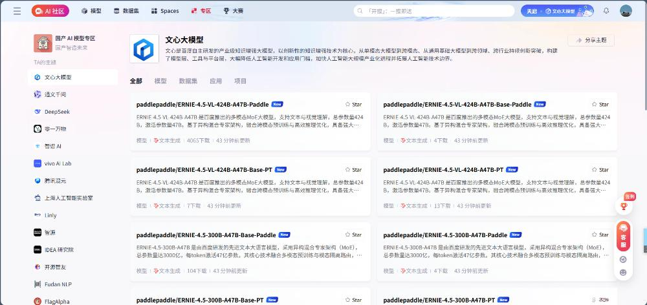
Task: Click the 分享主题 share button
Action: pyautogui.click(x=591, y=40)
